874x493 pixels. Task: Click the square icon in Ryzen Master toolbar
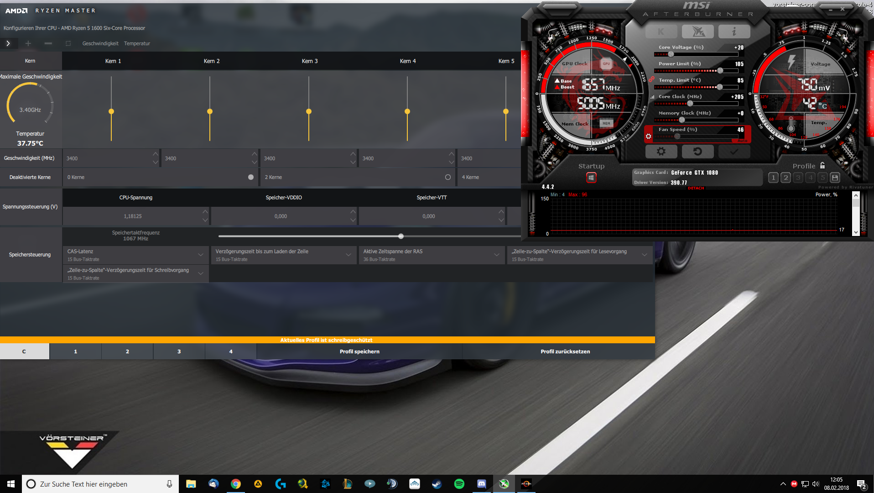tap(68, 43)
